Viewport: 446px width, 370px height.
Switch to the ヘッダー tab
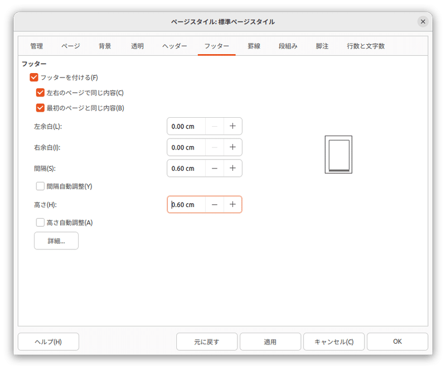click(174, 46)
